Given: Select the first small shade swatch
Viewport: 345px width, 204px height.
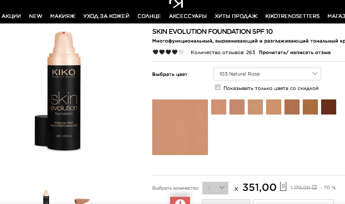Looking at the screenshot, I should pos(219,107).
